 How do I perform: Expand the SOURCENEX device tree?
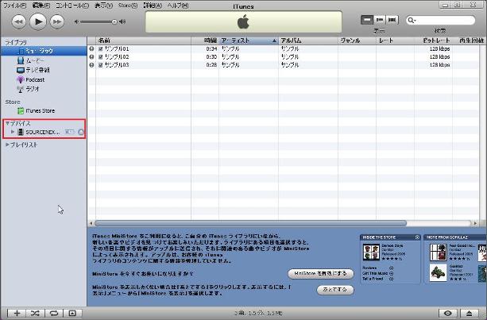pyautogui.click(x=13, y=132)
